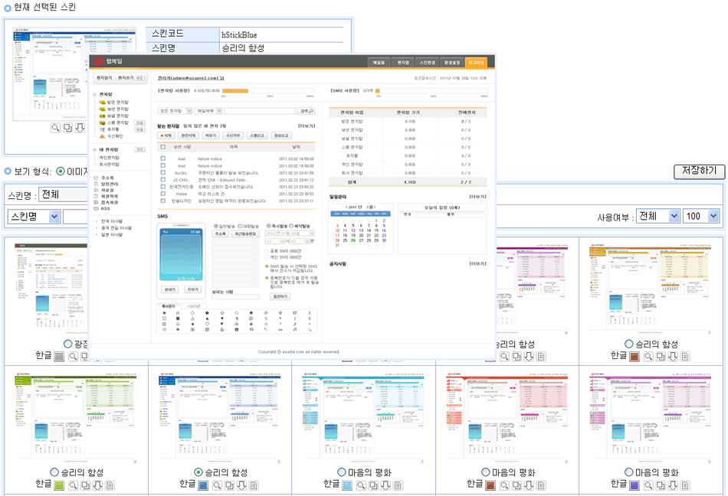Click the 저장하기 button
The image size is (728, 496).
(x=698, y=171)
